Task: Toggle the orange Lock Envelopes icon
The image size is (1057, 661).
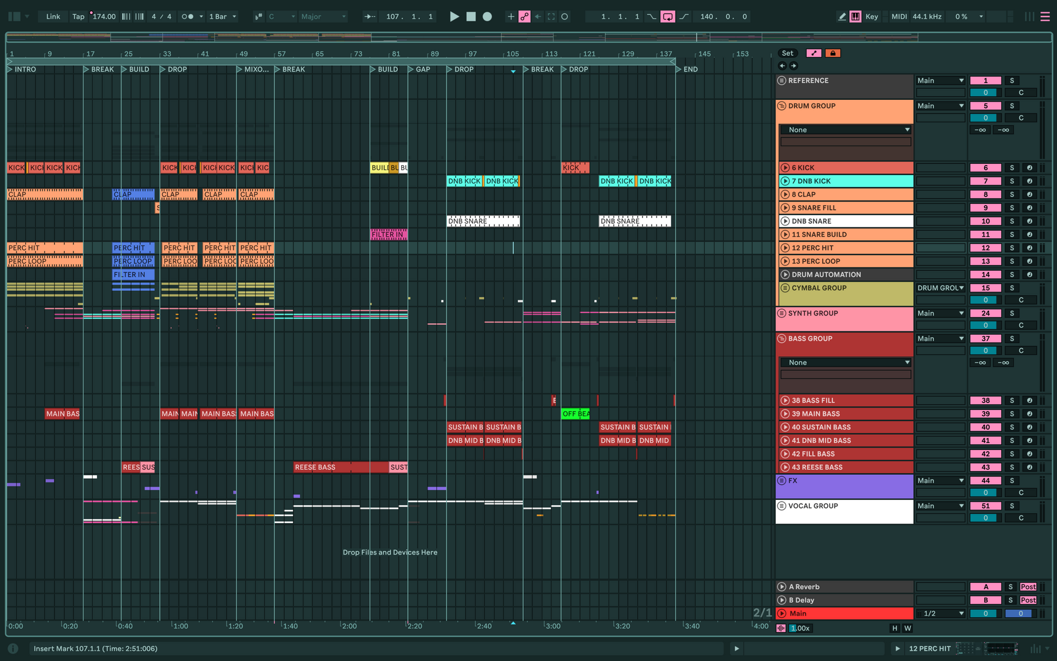Action: [x=833, y=53]
